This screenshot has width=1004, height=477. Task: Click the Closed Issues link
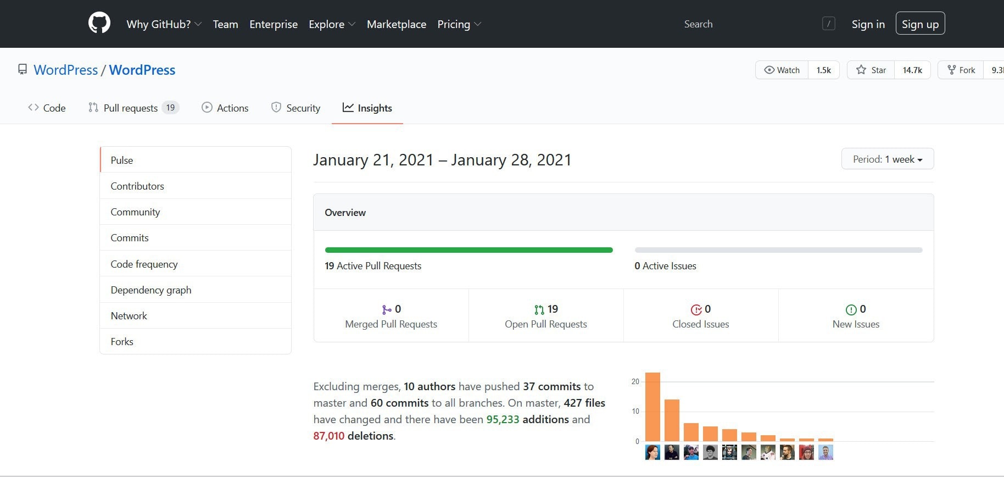(701, 317)
